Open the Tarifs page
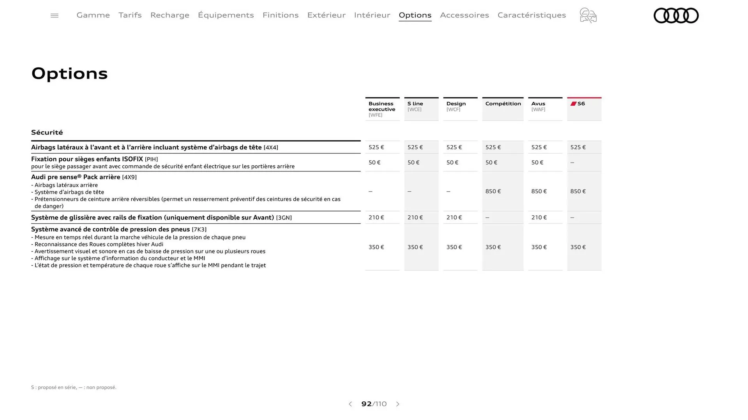The height and width of the screenshot is (420, 748). coord(130,15)
